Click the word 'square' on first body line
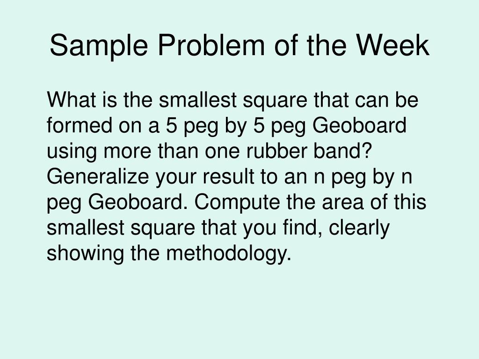Image resolution: width=479 pixels, height=359 pixels. coord(275,101)
